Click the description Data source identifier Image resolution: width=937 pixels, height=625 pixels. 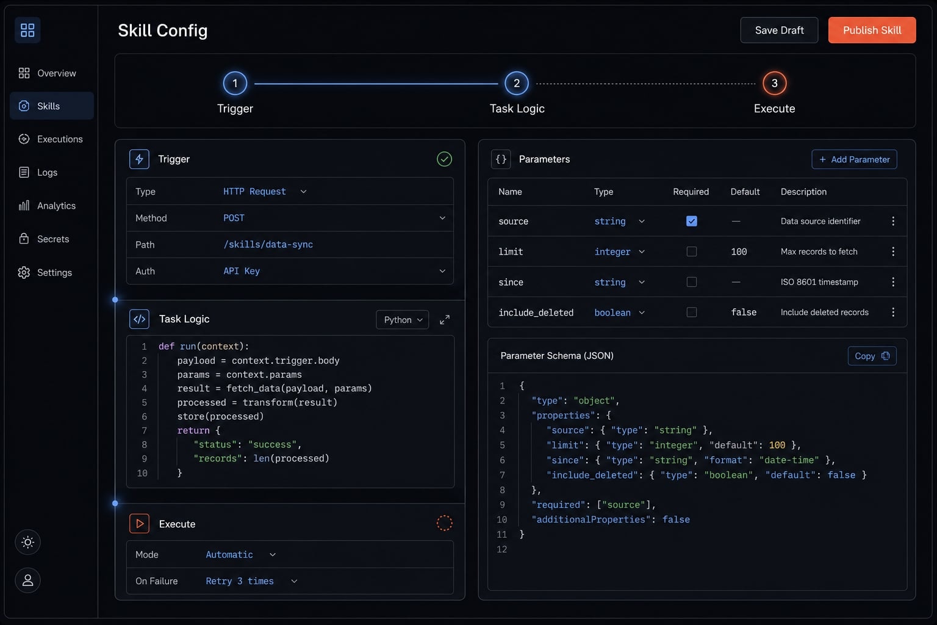[820, 221]
